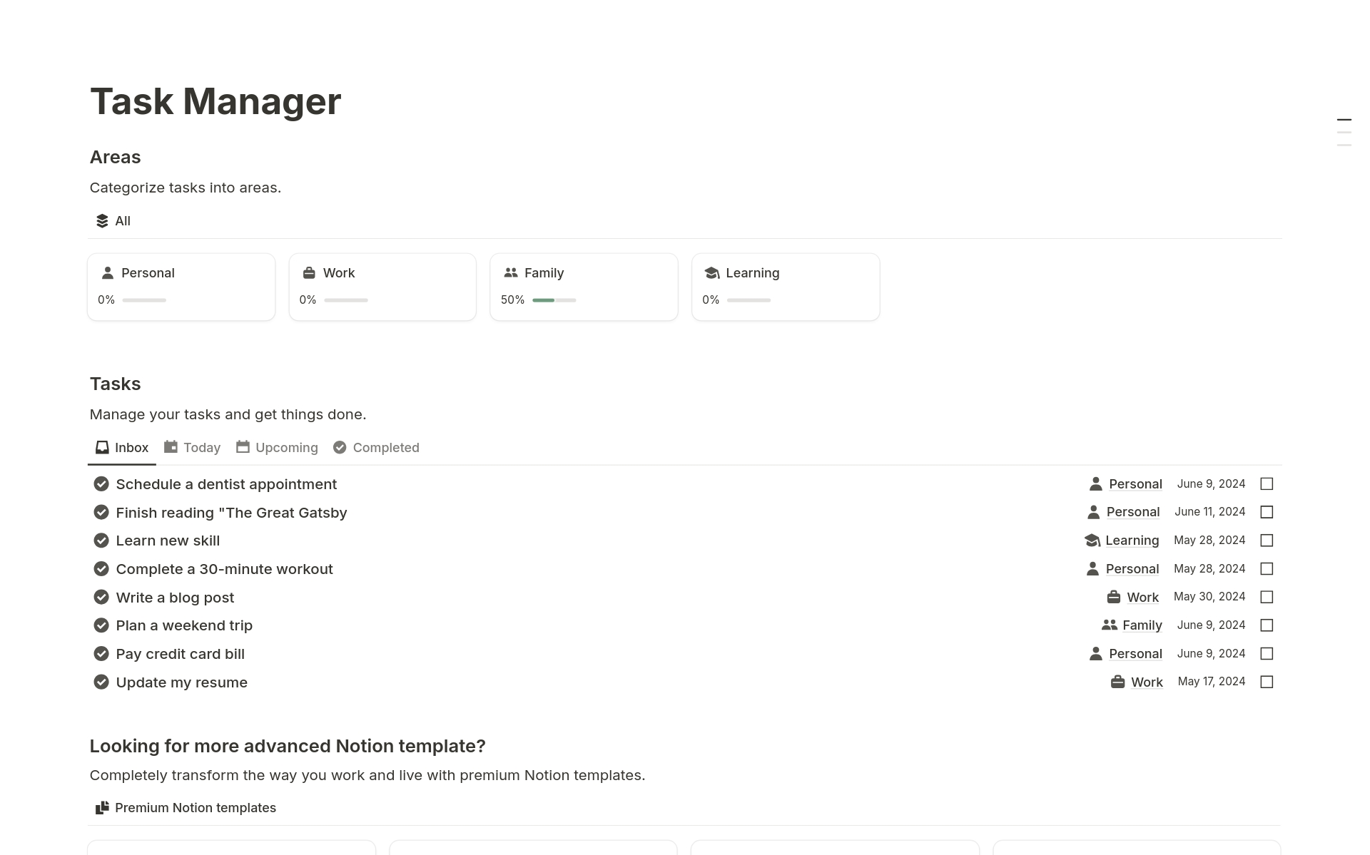The width and height of the screenshot is (1370, 855).
Task: Open the Upcoming tasks tab
Action: [277, 448]
